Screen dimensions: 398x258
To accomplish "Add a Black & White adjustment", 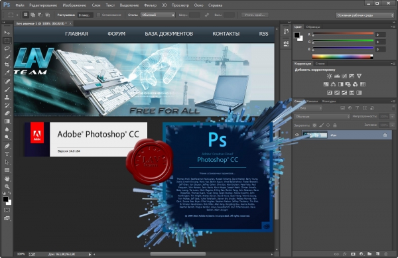I will (341, 84).
